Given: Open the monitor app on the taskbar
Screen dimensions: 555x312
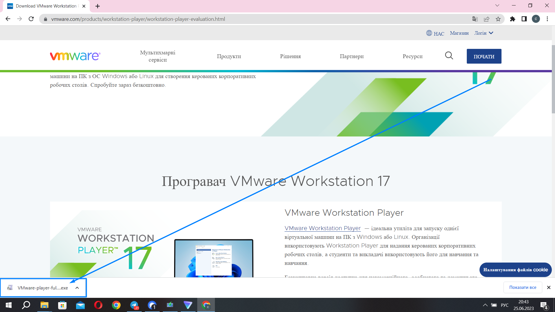Looking at the screenshot, I should click(170, 305).
